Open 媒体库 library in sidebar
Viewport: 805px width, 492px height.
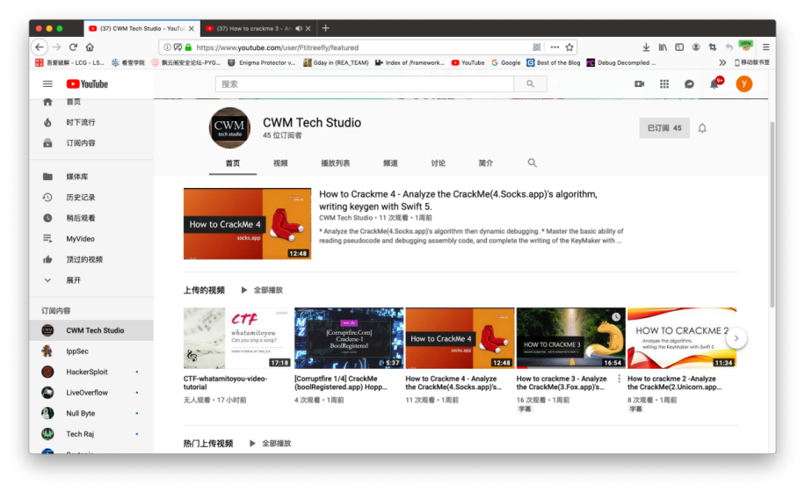click(x=91, y=177)
